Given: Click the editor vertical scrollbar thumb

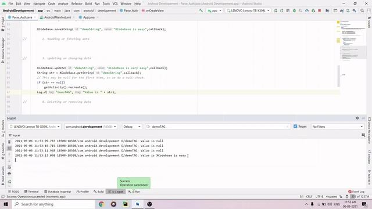Looking at the screenshot, I should tap(338, 76).
